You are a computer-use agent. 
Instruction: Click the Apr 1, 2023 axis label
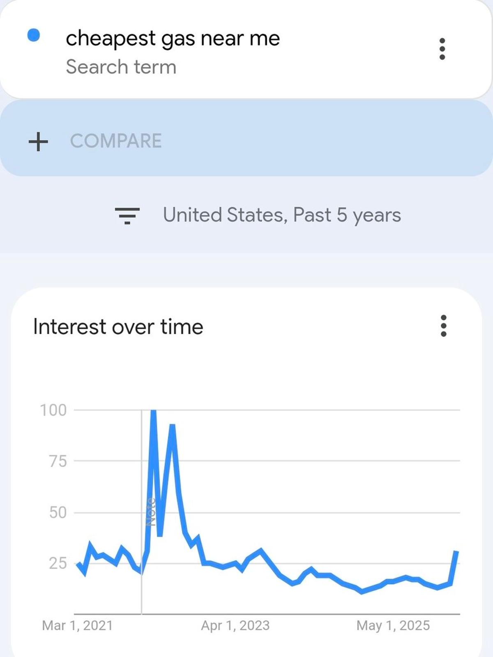[x=235, y=625]
